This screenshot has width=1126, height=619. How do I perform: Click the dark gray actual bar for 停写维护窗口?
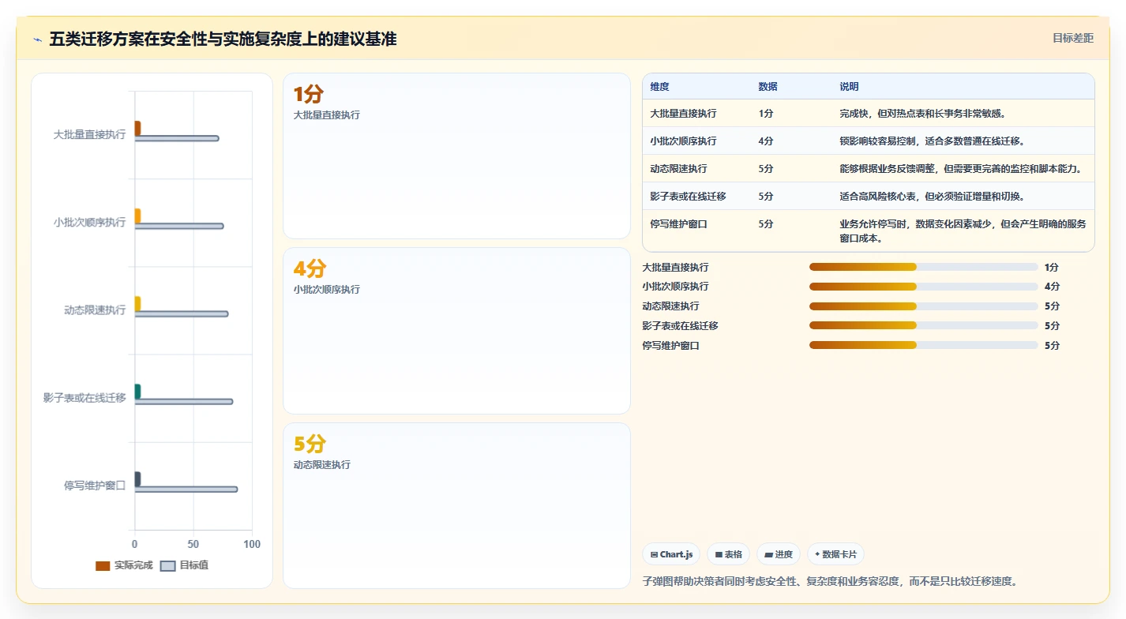pyautogui.click(x=137, y=478)
